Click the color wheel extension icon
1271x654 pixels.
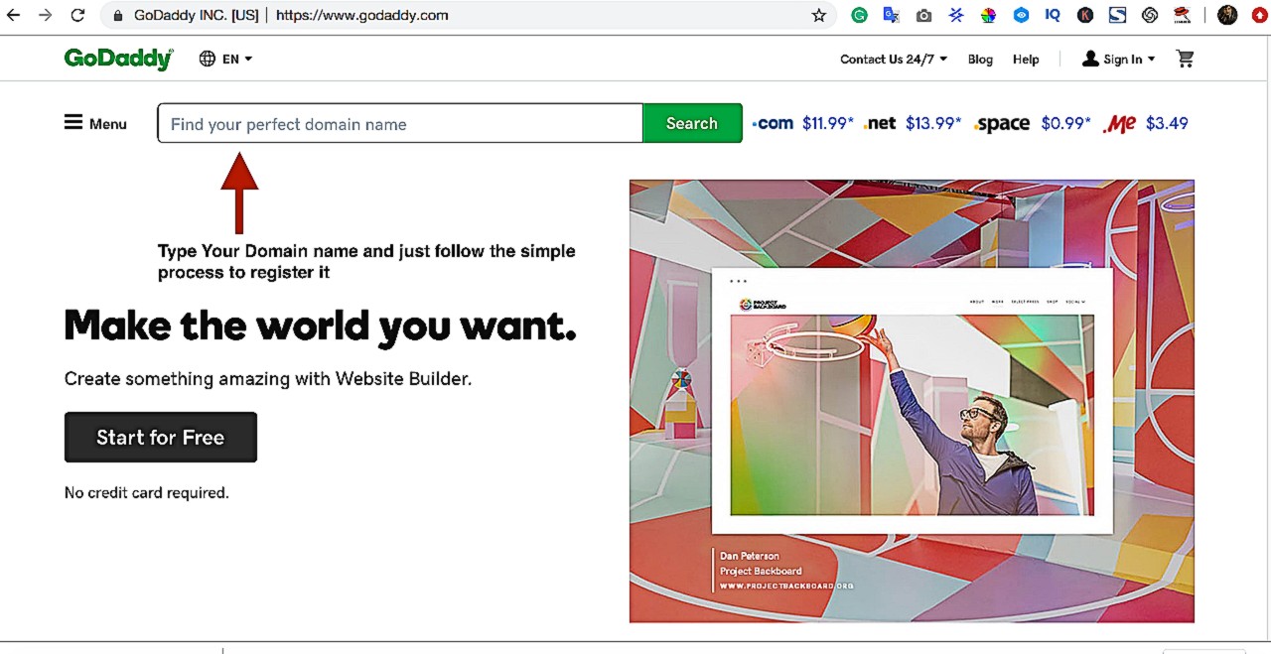pos(988,15)
